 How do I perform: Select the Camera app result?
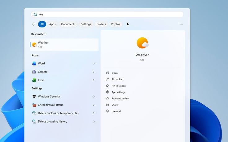point(64,72)
